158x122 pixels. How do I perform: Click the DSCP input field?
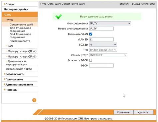coord(101,65)
